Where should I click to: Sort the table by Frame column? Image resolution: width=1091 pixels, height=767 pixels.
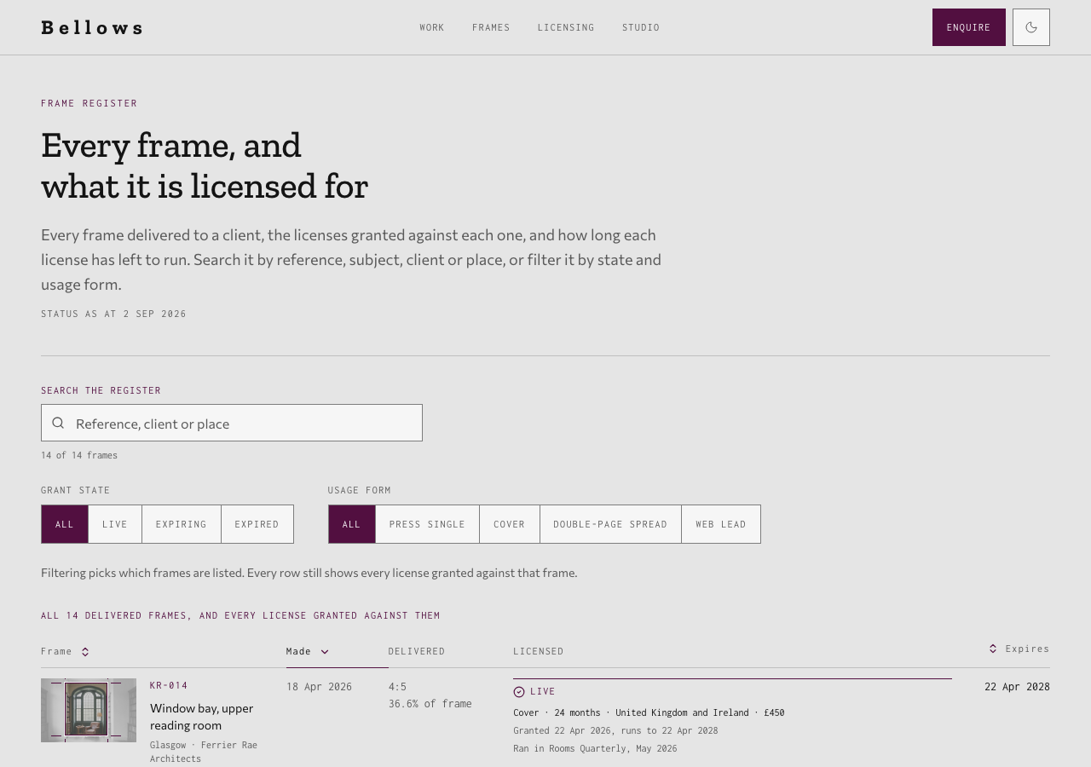pyautogui.click(x=66, y=652)
